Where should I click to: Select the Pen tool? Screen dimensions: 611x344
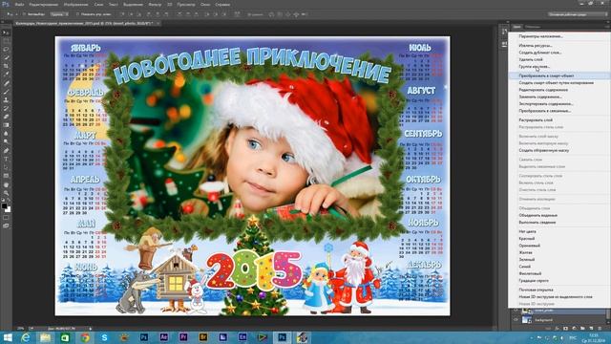(x=6, y=151)
